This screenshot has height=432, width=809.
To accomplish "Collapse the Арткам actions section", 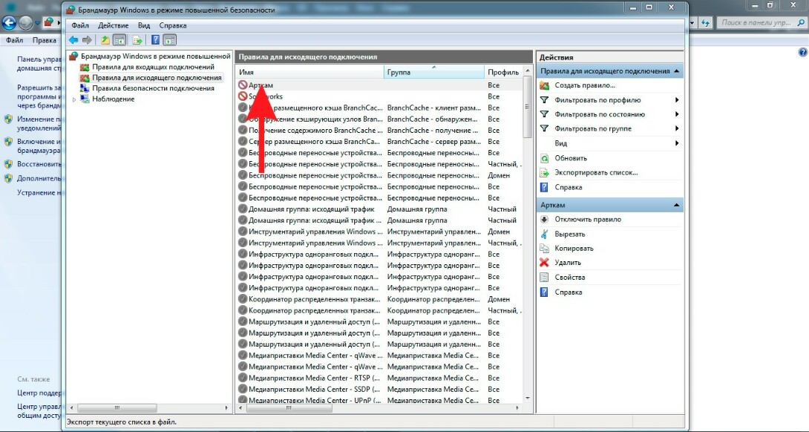I will (676, 205).
